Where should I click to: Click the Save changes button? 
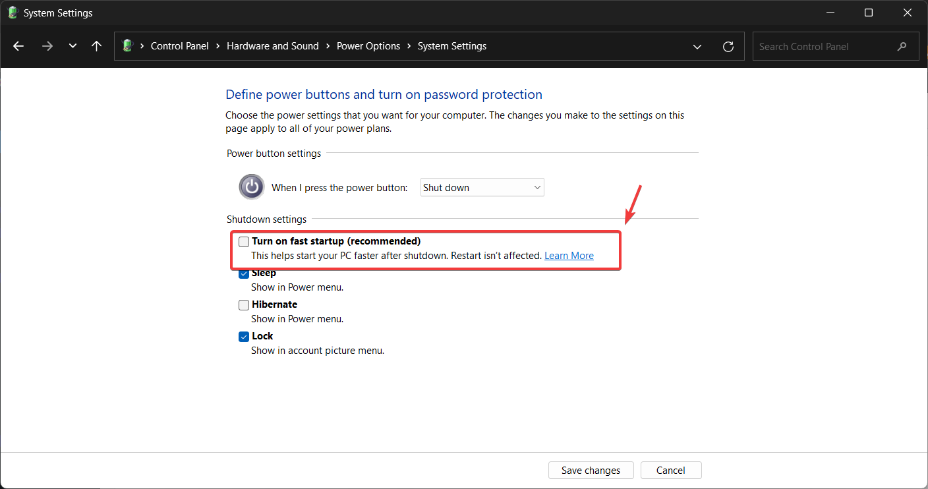(x=591, y=470)
